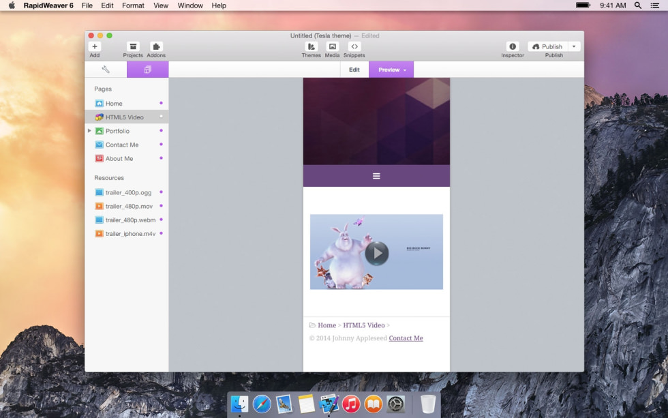Open the Format menu
The image size is (668, 418).
click(x=133, y=5)
